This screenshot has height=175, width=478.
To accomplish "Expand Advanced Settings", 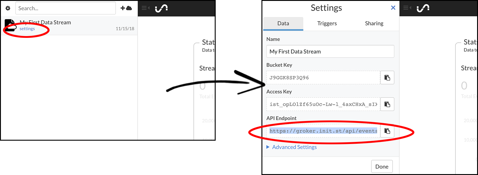I will [294, 147].
